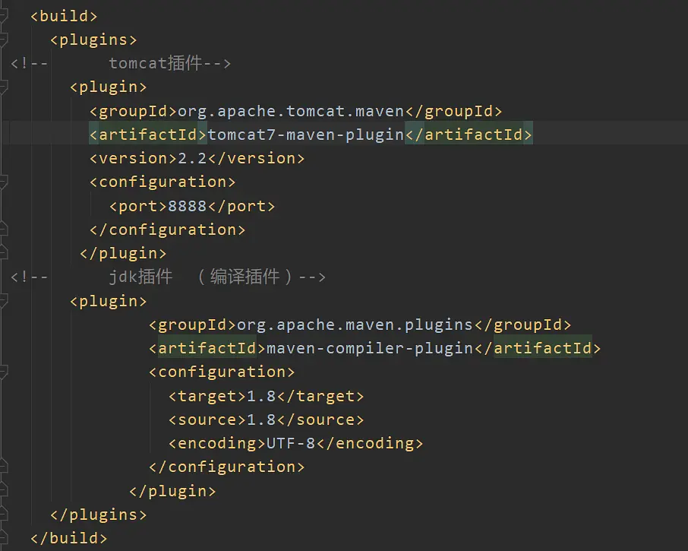Click the </configuration> tag after the encoding line
The height and width of the screenshot is (551, 688).
coord(227,467)
